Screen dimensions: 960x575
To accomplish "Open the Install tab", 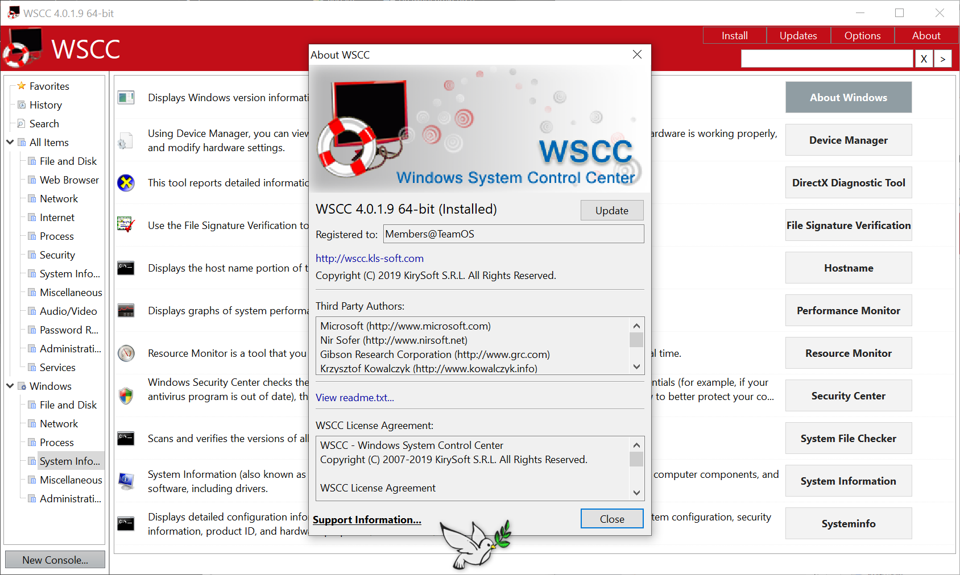I will point(735,35).
